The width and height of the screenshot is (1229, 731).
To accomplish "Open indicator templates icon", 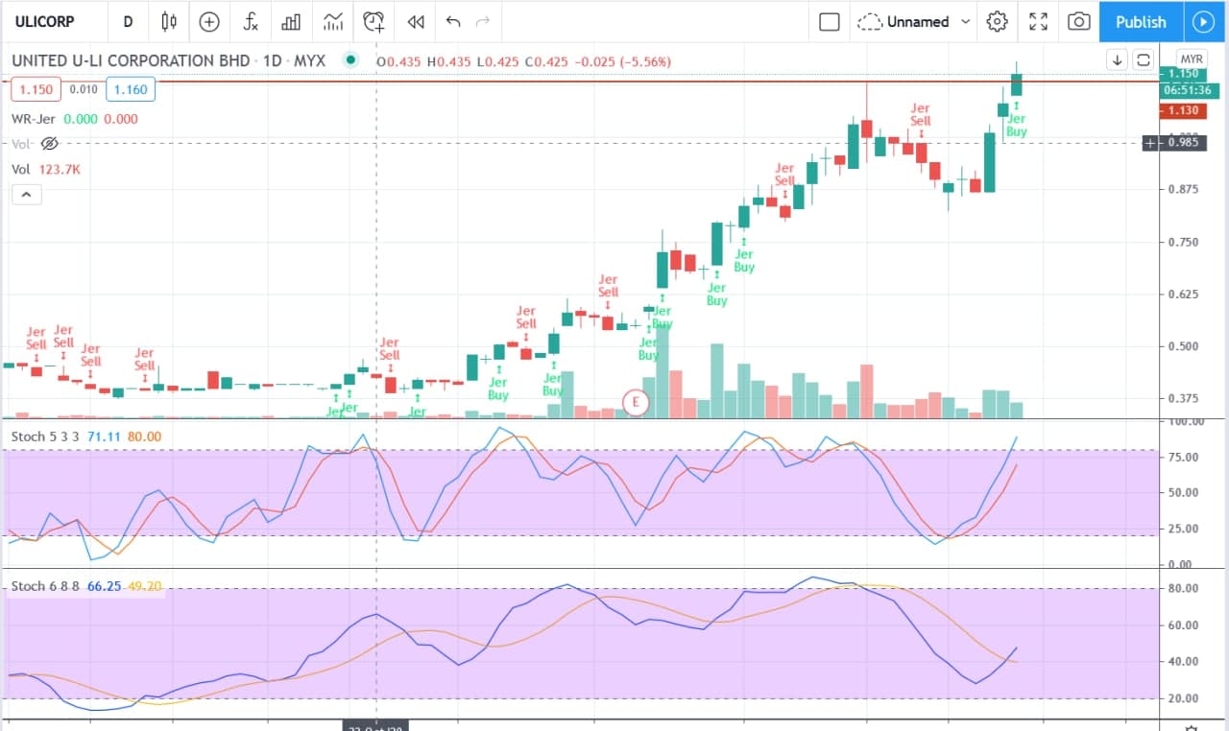I will (333, 21).
